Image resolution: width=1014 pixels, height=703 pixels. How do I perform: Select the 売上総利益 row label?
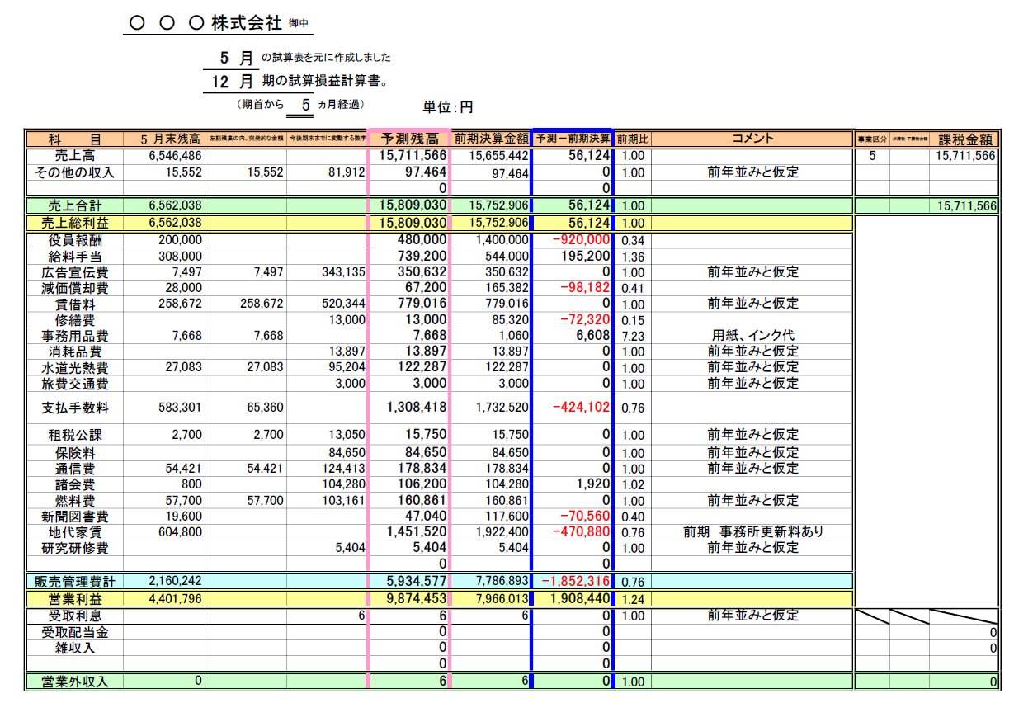pos(75,223)
